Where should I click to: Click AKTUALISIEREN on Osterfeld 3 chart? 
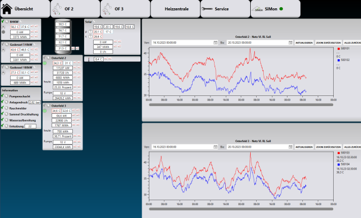point(304,147)
